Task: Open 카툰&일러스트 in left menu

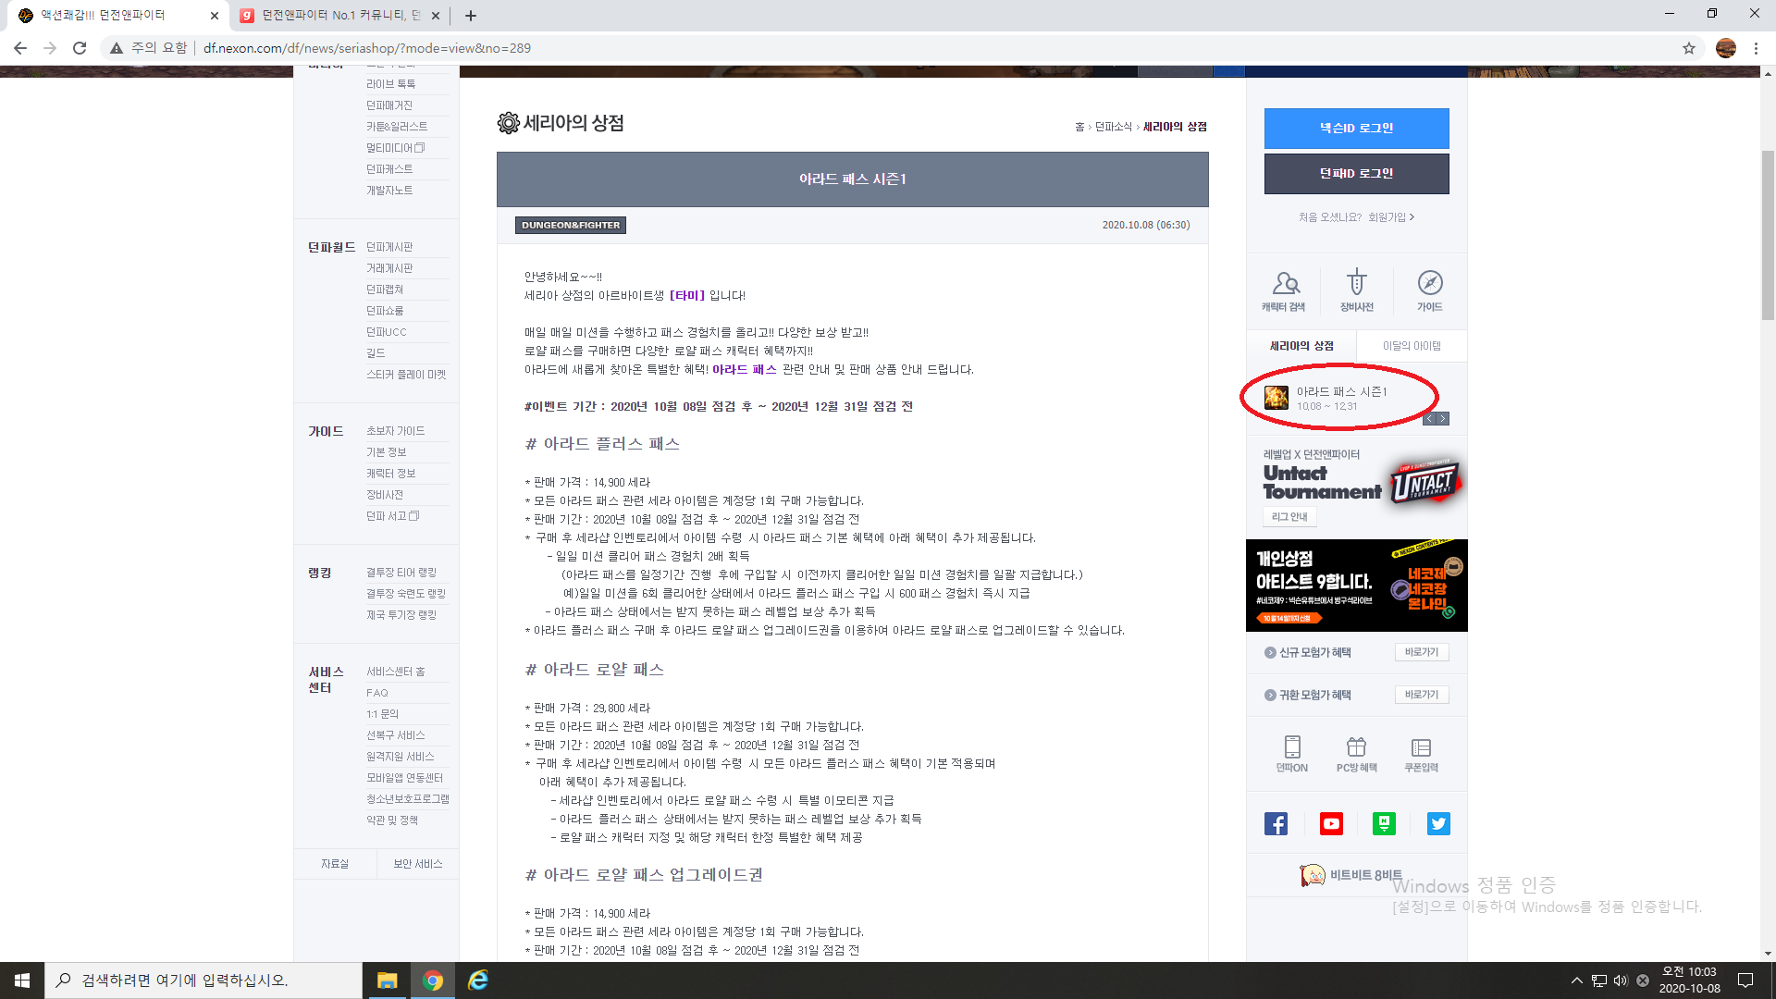Action: tap(397, 127)
